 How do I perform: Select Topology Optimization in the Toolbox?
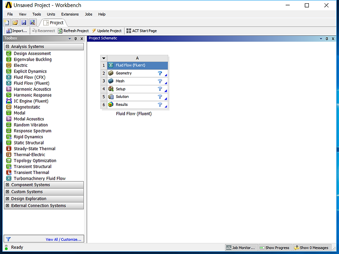coord(35,160)
